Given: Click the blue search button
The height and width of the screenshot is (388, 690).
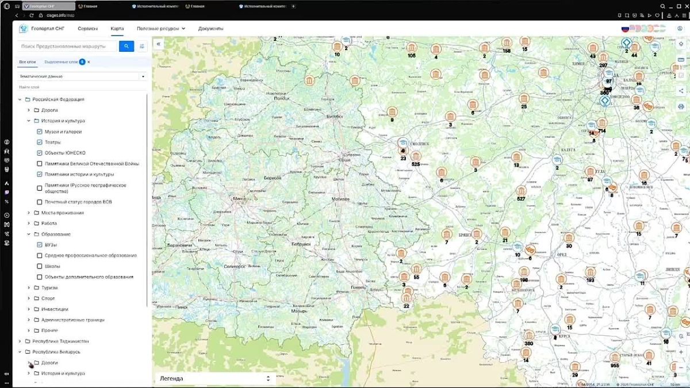Looking at the screenshot, I should (x=126, y=46).
